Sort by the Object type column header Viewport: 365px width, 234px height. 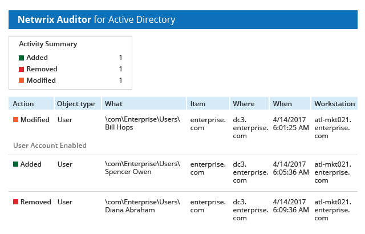pyautogui.click(x=76, y=104)
